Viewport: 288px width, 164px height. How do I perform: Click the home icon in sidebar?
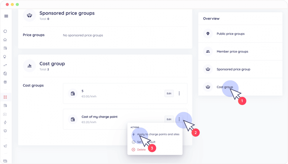(5, 40)
